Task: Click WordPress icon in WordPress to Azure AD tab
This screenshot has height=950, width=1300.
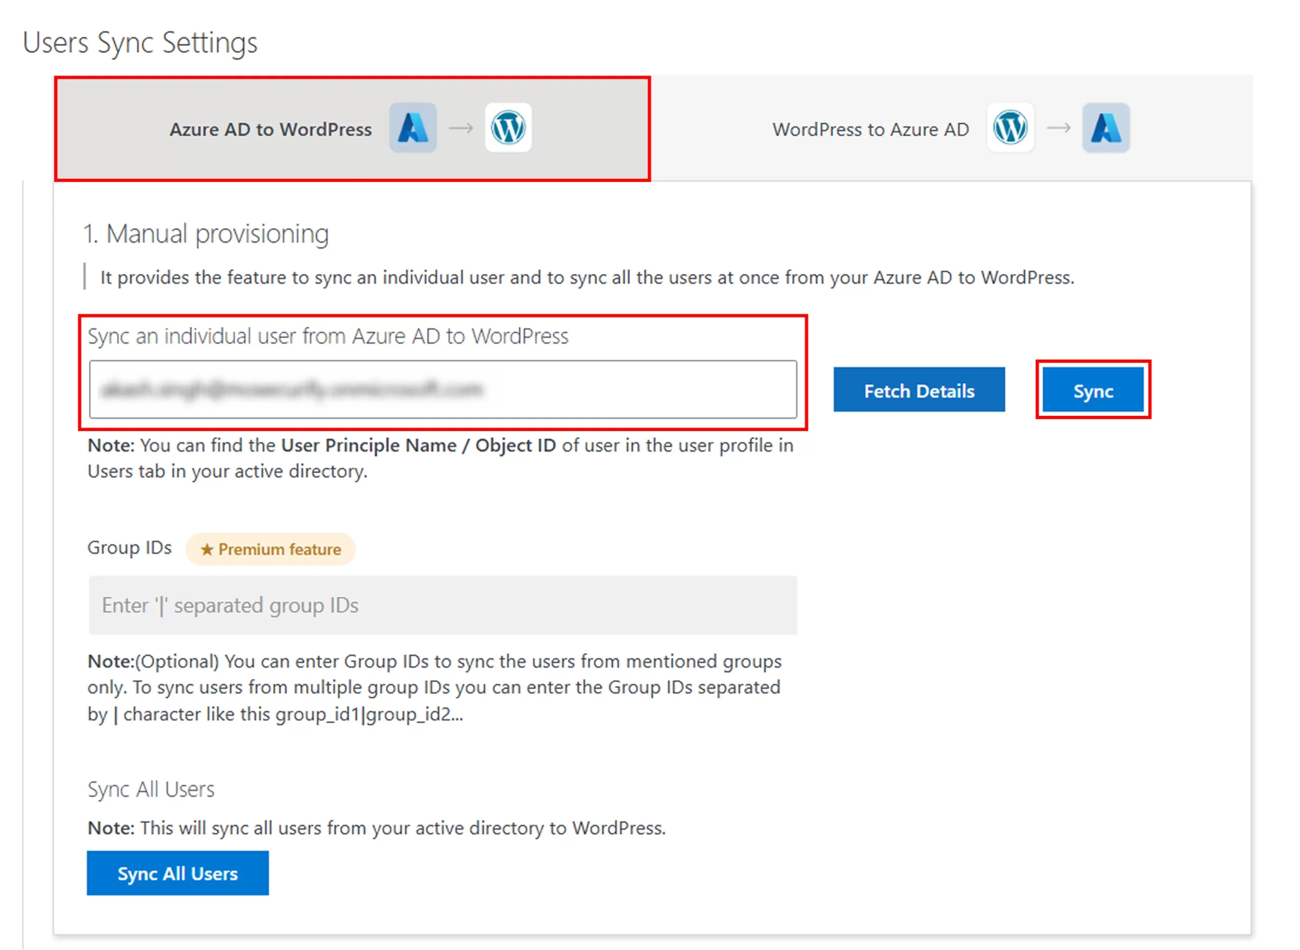Action: point(1011,127)
